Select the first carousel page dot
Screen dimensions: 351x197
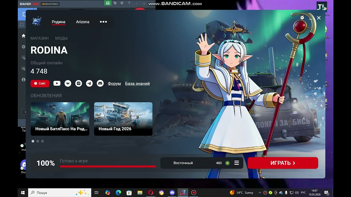pyautogui.click(x=33, y=141)
